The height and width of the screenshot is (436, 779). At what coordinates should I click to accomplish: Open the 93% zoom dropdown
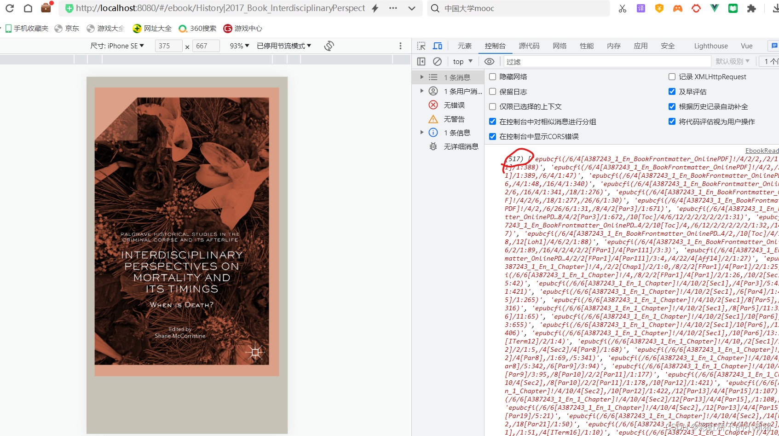[239, 46]
